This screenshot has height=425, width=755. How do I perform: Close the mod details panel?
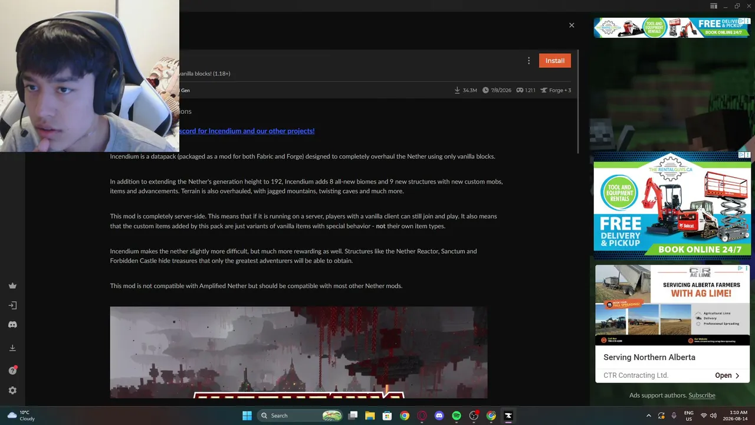(x=572, y=25)
